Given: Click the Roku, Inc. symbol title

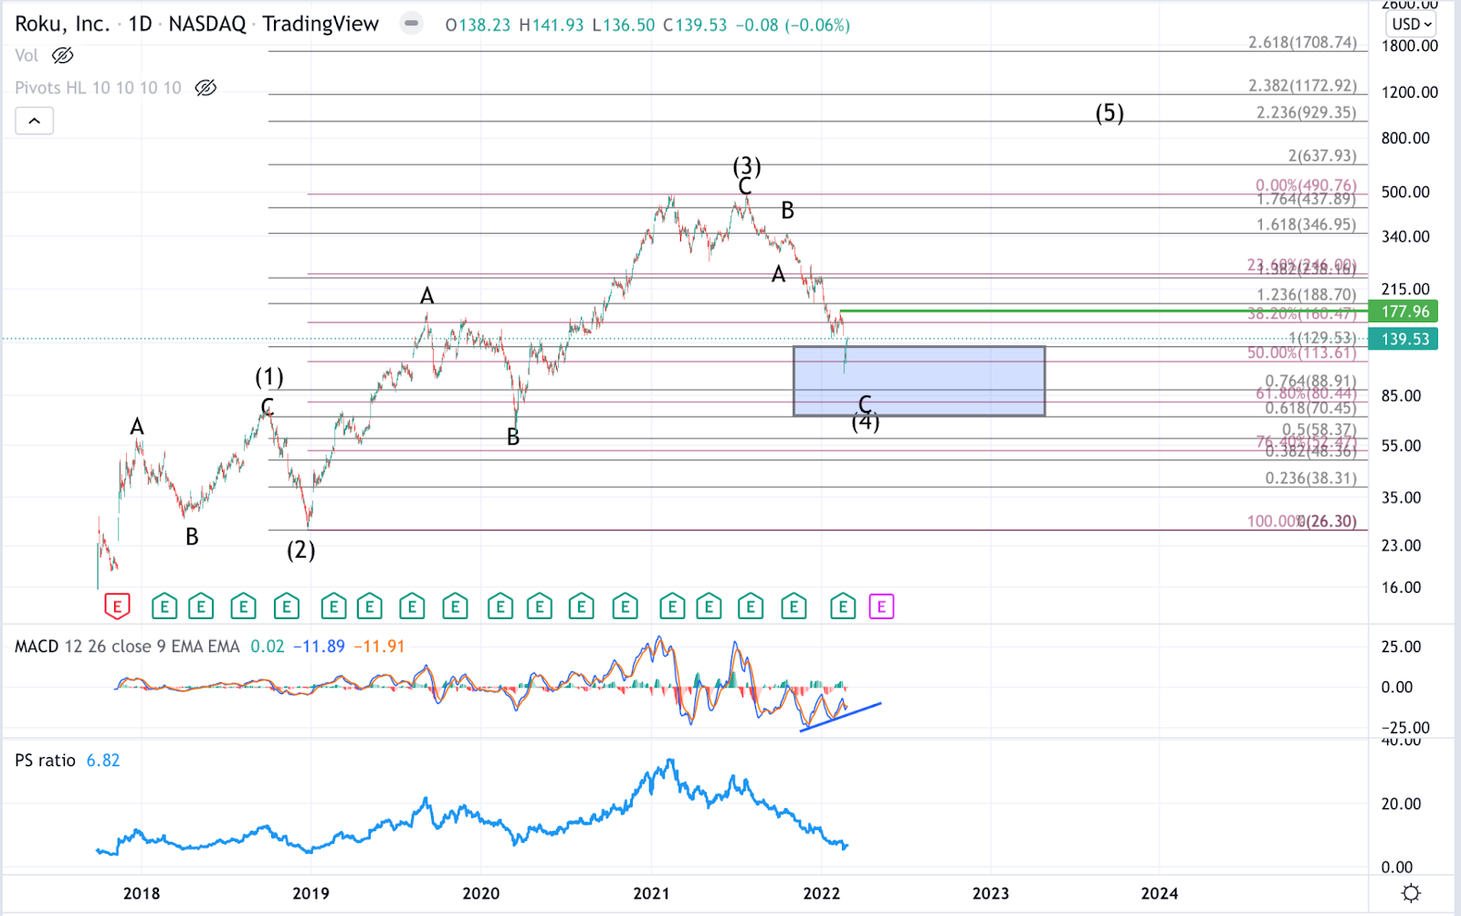Looking at the screenshot, I should tap(62, 24).
